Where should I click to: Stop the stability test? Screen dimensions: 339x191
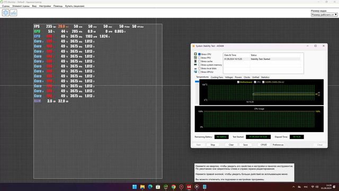[x=213, y=145]
